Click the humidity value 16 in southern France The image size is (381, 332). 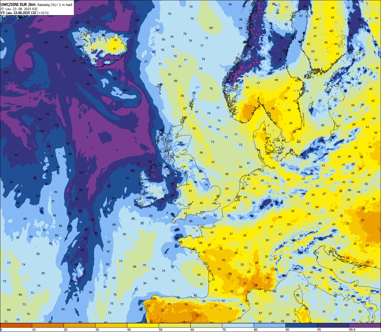click(x=256, y=285)
